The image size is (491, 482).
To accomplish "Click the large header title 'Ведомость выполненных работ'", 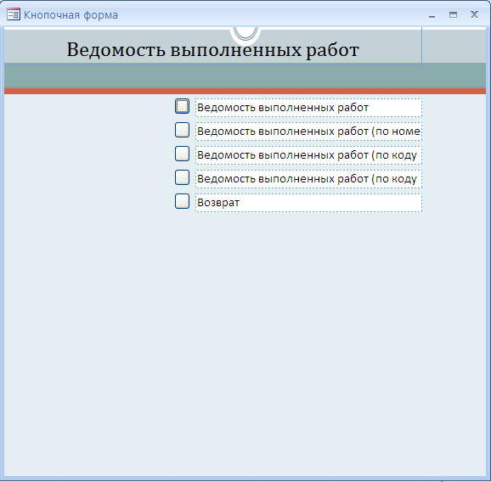I will click(x=212, y=50).
